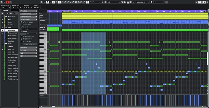Select the editor scale radio button

point(21,22)
